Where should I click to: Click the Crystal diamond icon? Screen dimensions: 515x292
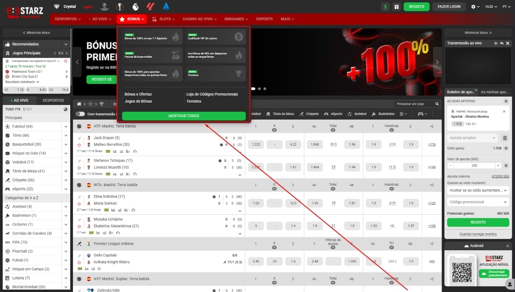click(x=57, y=7)
